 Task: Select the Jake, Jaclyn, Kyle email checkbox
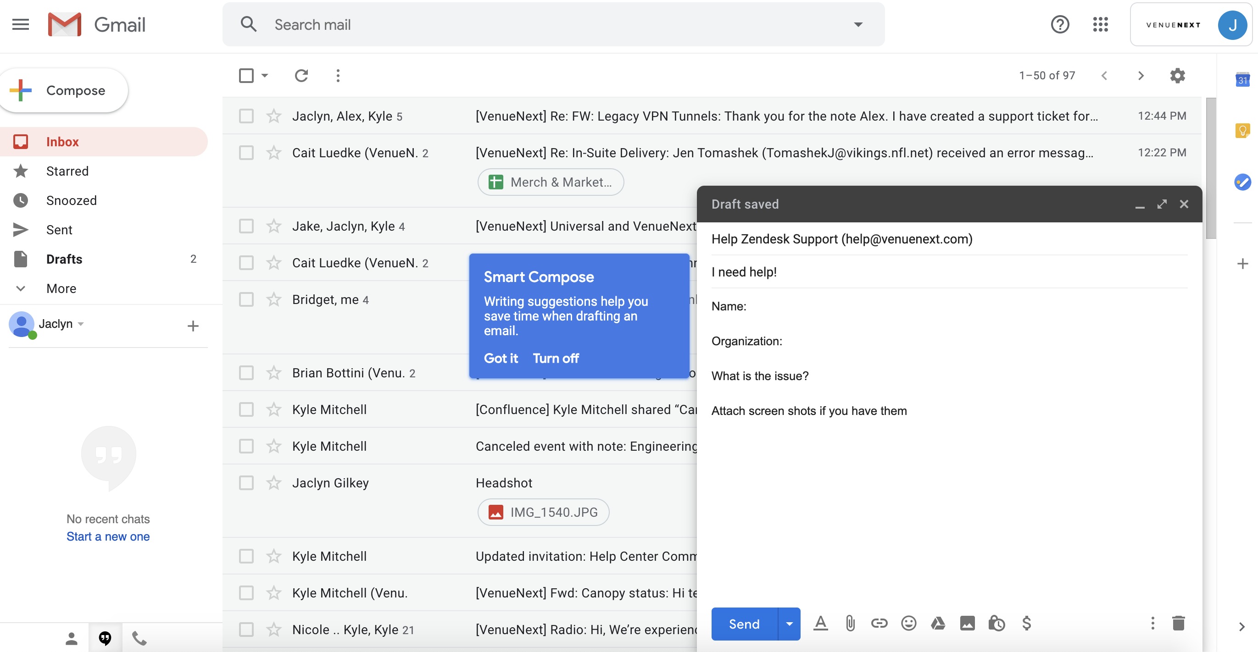tap(246, 226)
